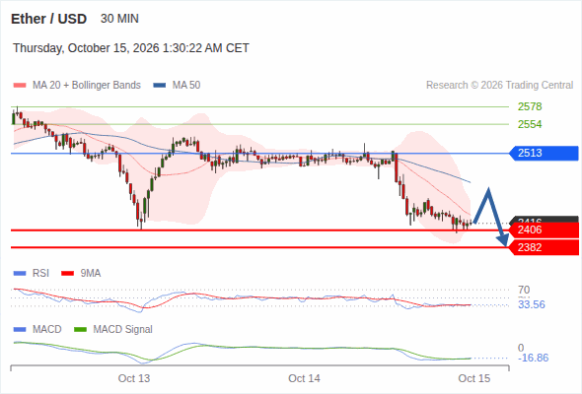Screen dimensions: 582x394
Task: Click the 'Oct 14' date axis label
Action: [304, 378]
